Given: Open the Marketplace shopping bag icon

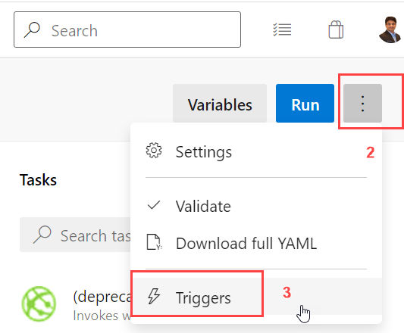Looking at the screenshot, I should click(x=336, y=30).
